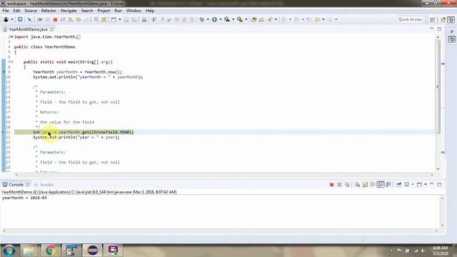Click Remove All Terminated Launches in Console

click(347, 184)
